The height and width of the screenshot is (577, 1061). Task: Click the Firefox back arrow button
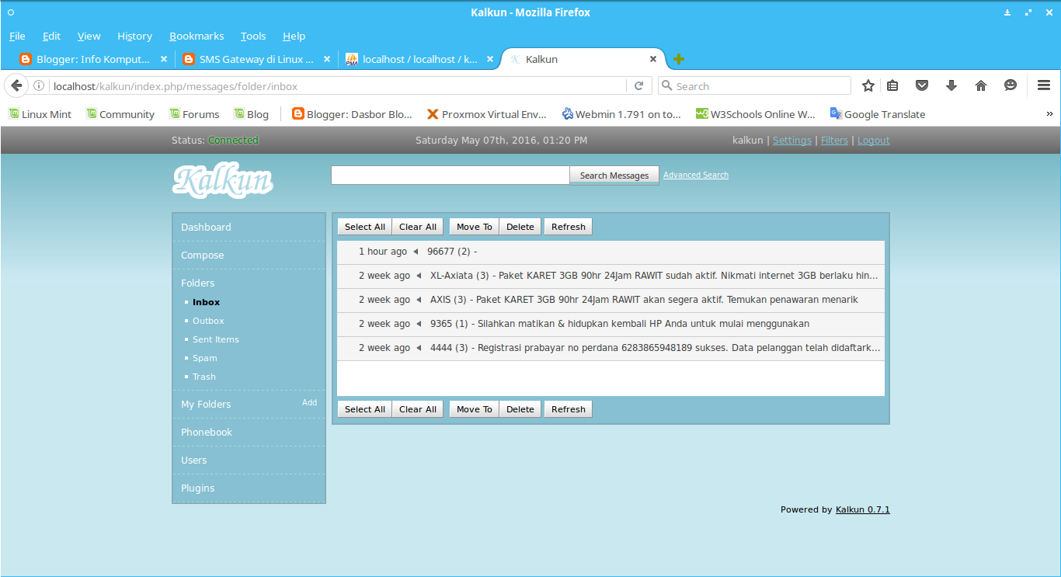(16, 85)
